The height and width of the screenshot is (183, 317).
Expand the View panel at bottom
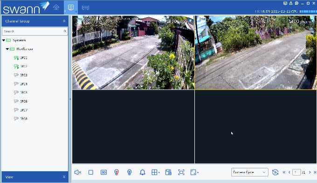click(x=64, y=177)
